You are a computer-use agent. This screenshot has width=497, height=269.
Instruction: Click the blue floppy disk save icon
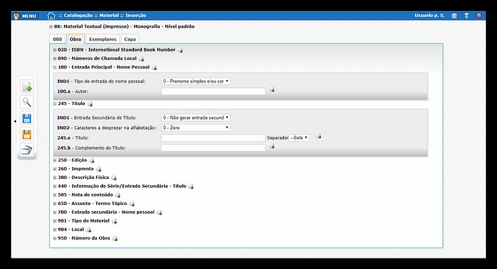(27, 118)
